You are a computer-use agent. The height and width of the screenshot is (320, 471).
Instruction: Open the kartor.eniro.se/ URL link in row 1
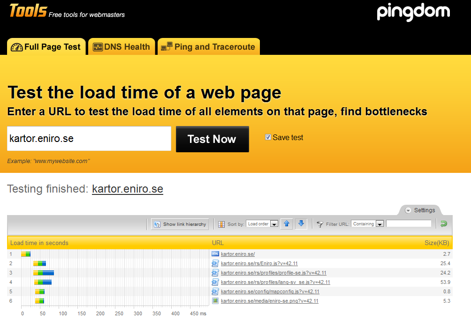click(238, 254)
